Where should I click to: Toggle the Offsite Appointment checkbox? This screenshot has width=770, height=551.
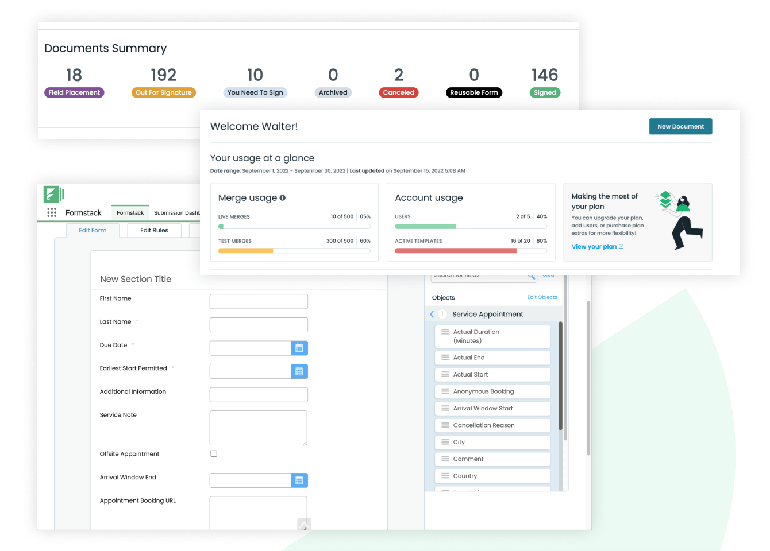[214, 453]
